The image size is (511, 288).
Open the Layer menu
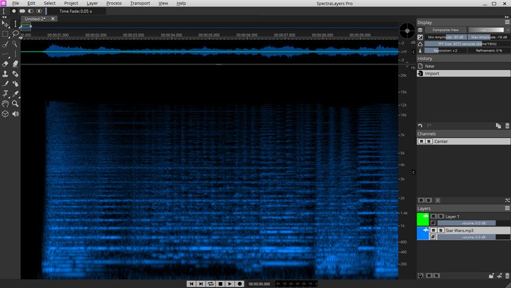pyautogui.click(x=92, y=3)
